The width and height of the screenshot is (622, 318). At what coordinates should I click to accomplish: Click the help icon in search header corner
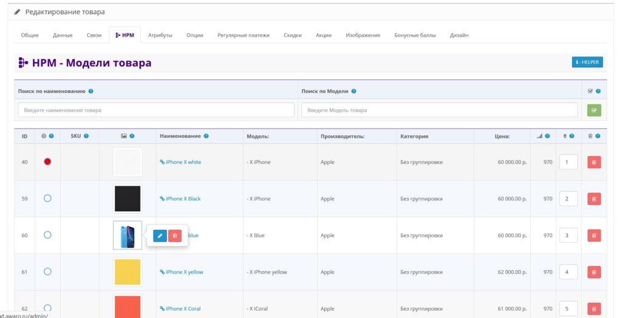[598, 91]
